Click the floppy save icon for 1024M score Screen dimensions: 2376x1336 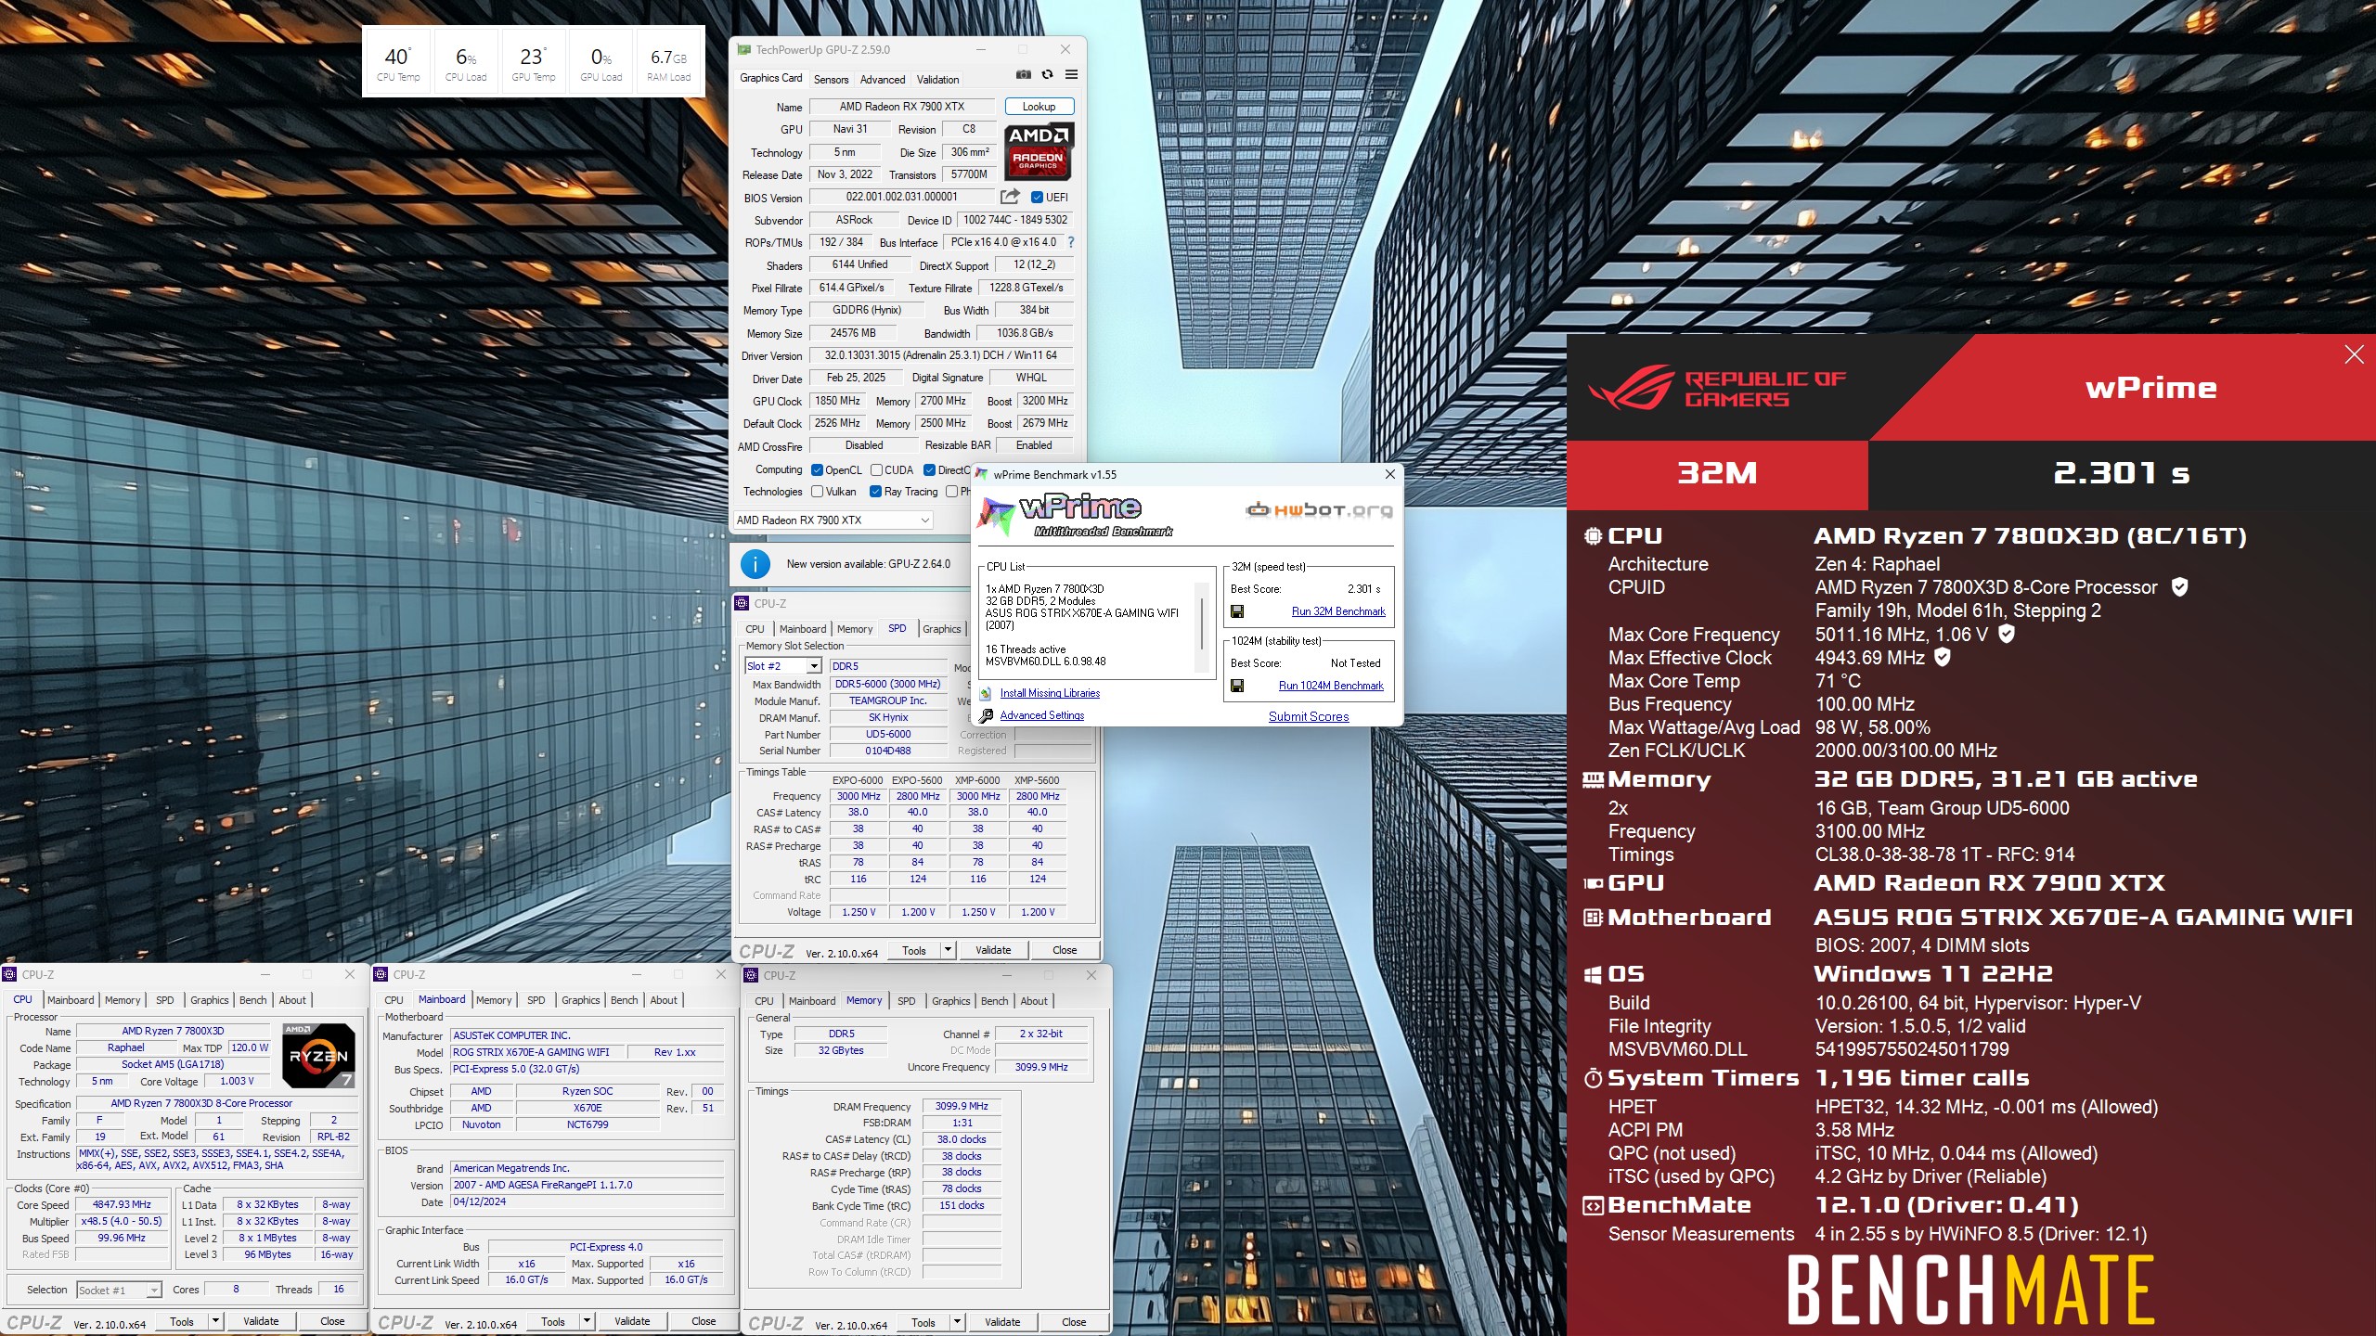(1237, 686)
